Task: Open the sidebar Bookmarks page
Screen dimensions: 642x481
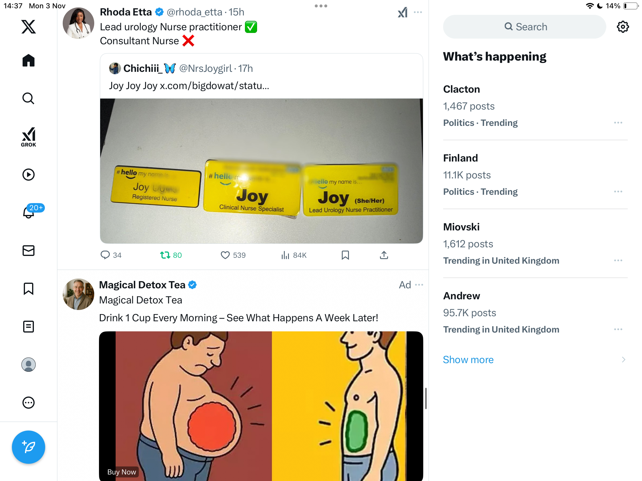Action: pyautogui.click(x=29, y=289)
